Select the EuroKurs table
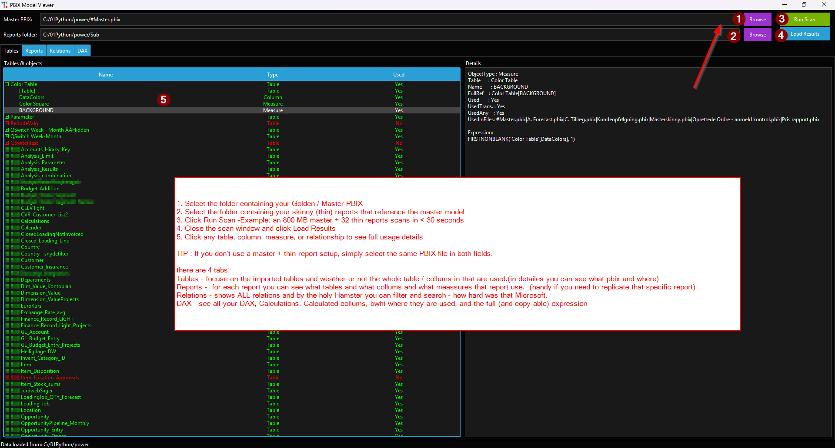Image resolution: width=835 pixels, height=448 pixels. pos(31,306)
